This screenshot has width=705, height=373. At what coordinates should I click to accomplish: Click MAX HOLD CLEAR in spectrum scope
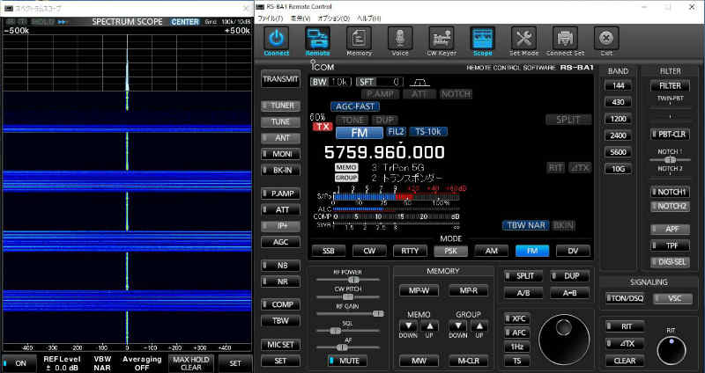tap(191, 363)
